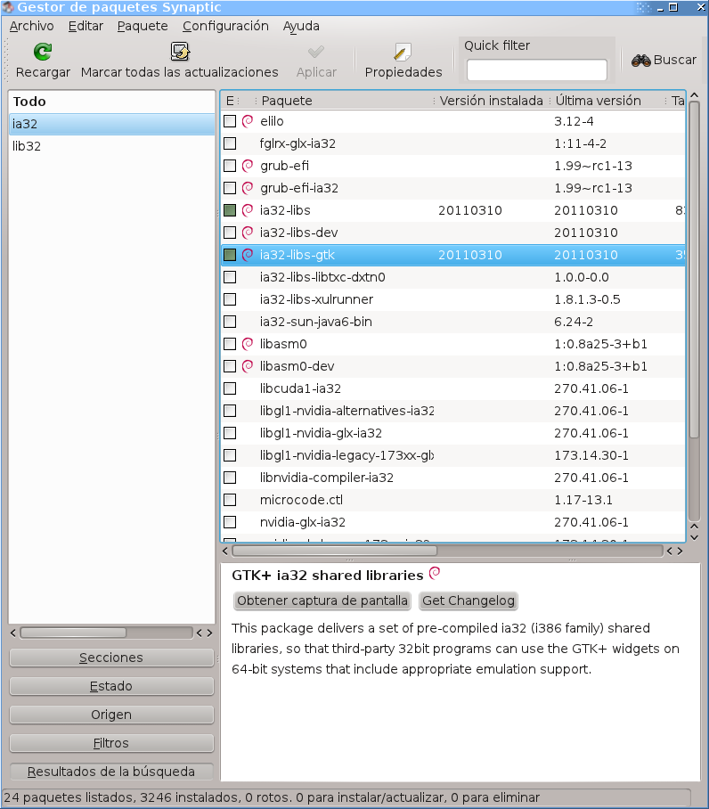
Task: Click left pane horizontal scrollbar
Action: click(73, 633)
